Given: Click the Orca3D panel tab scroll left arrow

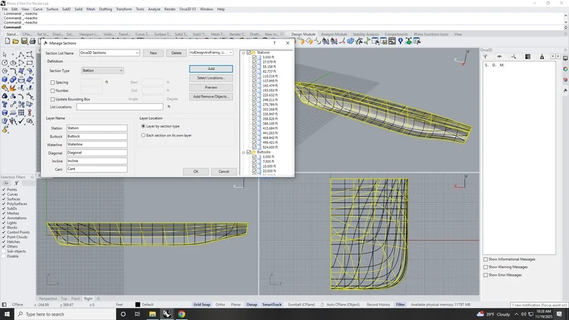Looking at the screenshot, I should (553, 56).
